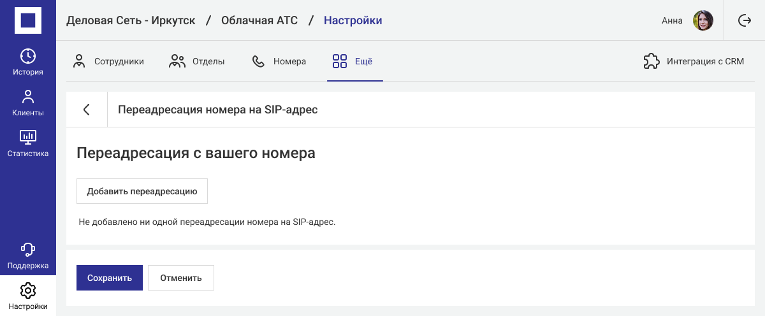
Task: Switch to the Сотрудники tab
Action: coord(108,62)
